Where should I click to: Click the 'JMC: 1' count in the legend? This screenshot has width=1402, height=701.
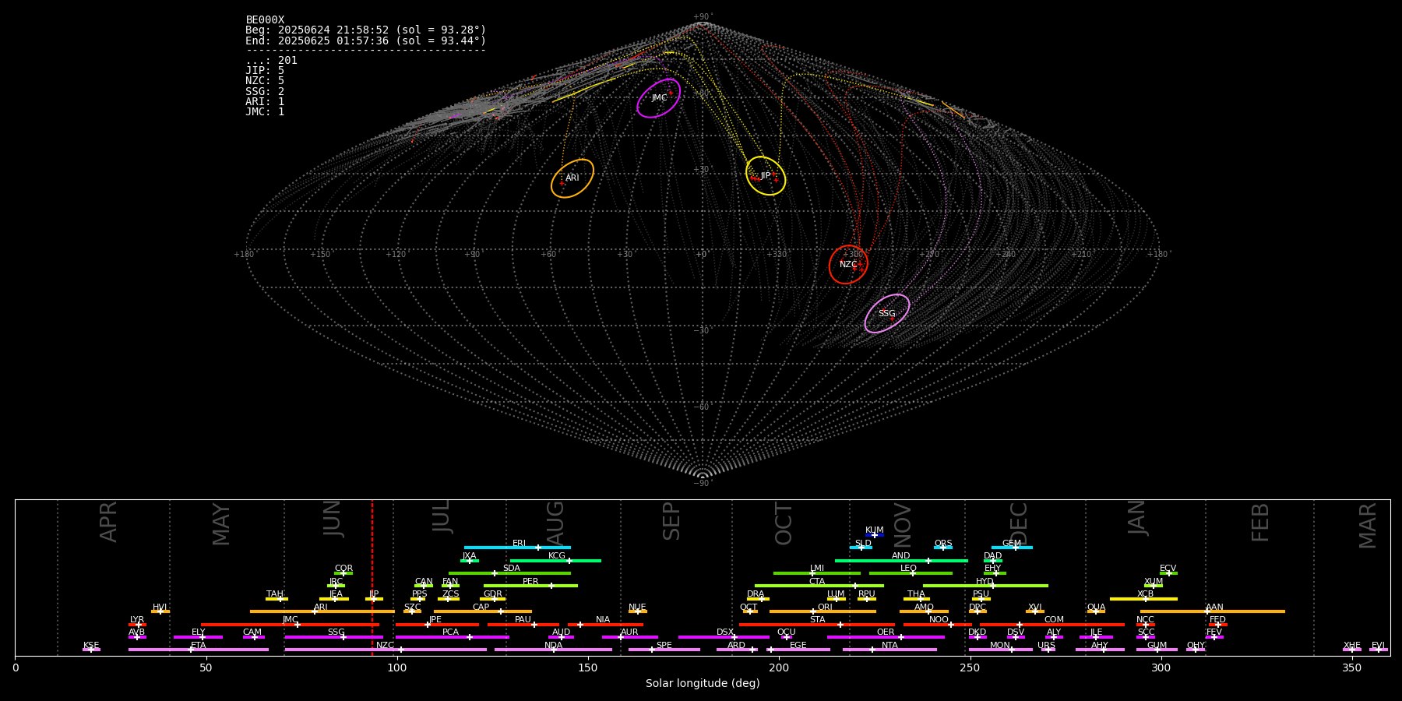click(x=265, y=111)
